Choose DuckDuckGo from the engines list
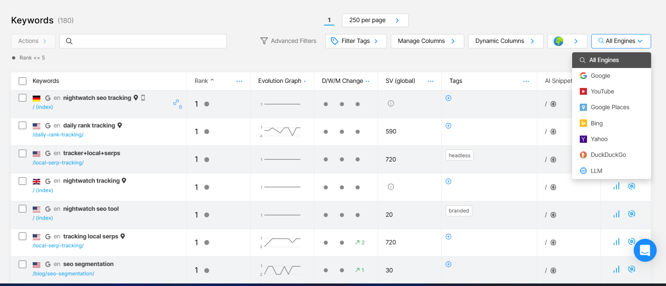This screenshot has width=666, height=286. (611, 155)
